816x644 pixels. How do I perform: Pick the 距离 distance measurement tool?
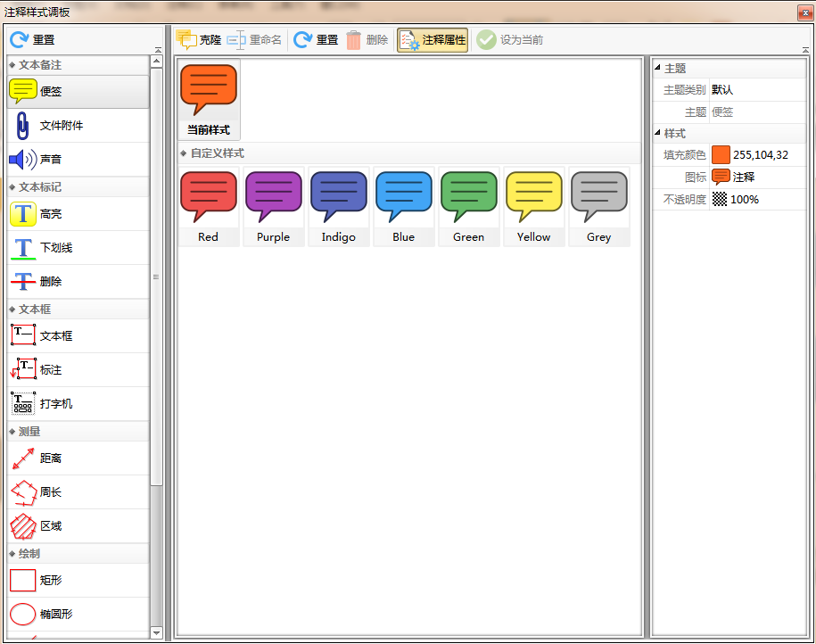tap(78, 458)
